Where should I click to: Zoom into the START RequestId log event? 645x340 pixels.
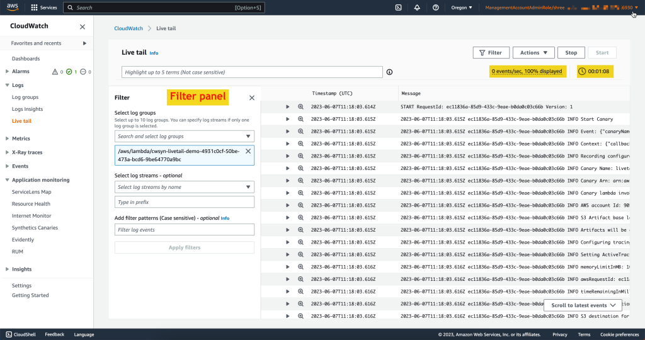pyautogui.click(x=300, y=107)
